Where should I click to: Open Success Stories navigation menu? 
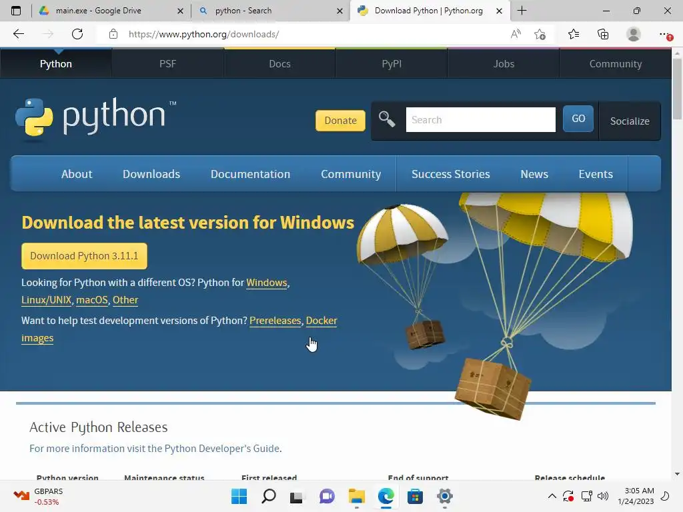click(x=450, y=174)
